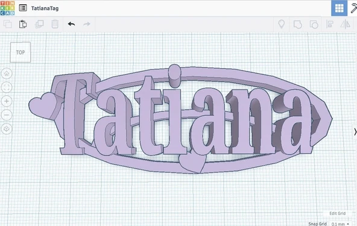
Task: Click the Delete trash icon
Action: coord(55,24)
